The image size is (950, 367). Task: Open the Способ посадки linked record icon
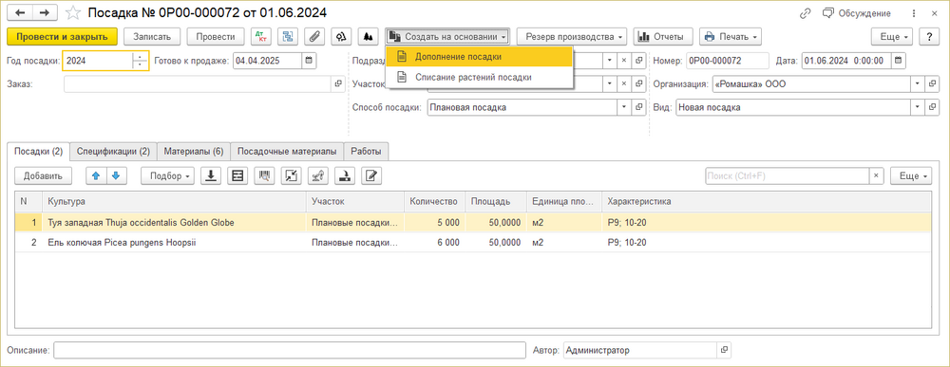coord(639,107)
